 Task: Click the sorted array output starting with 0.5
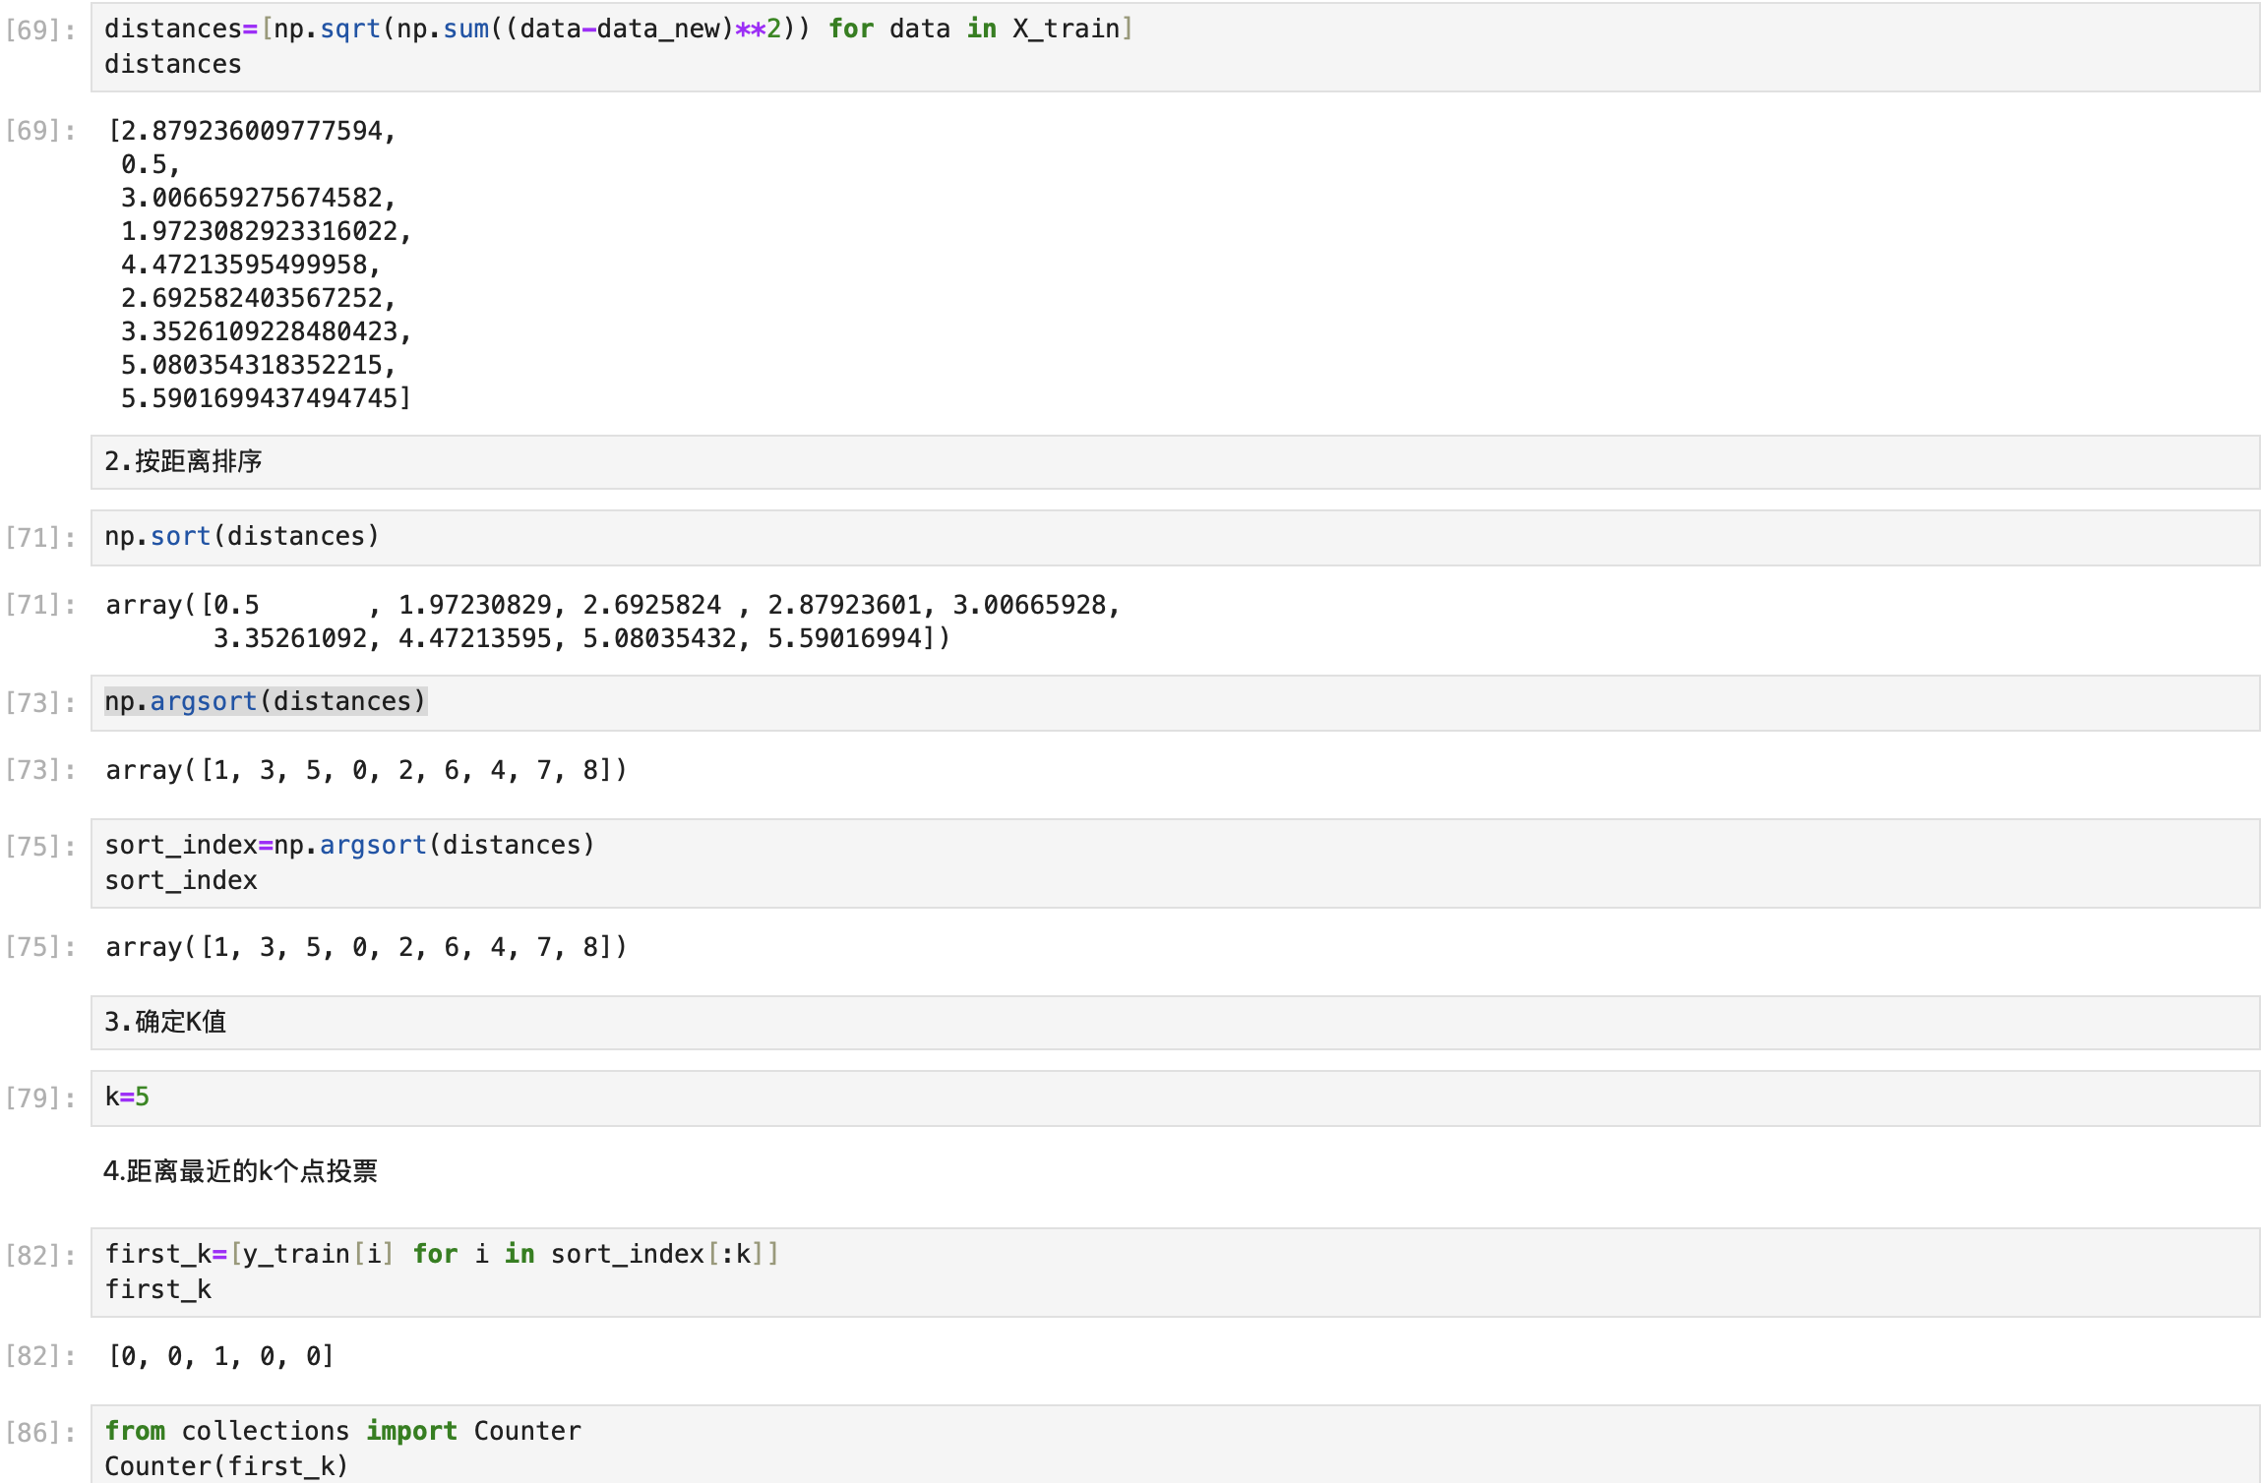(610, 622)
